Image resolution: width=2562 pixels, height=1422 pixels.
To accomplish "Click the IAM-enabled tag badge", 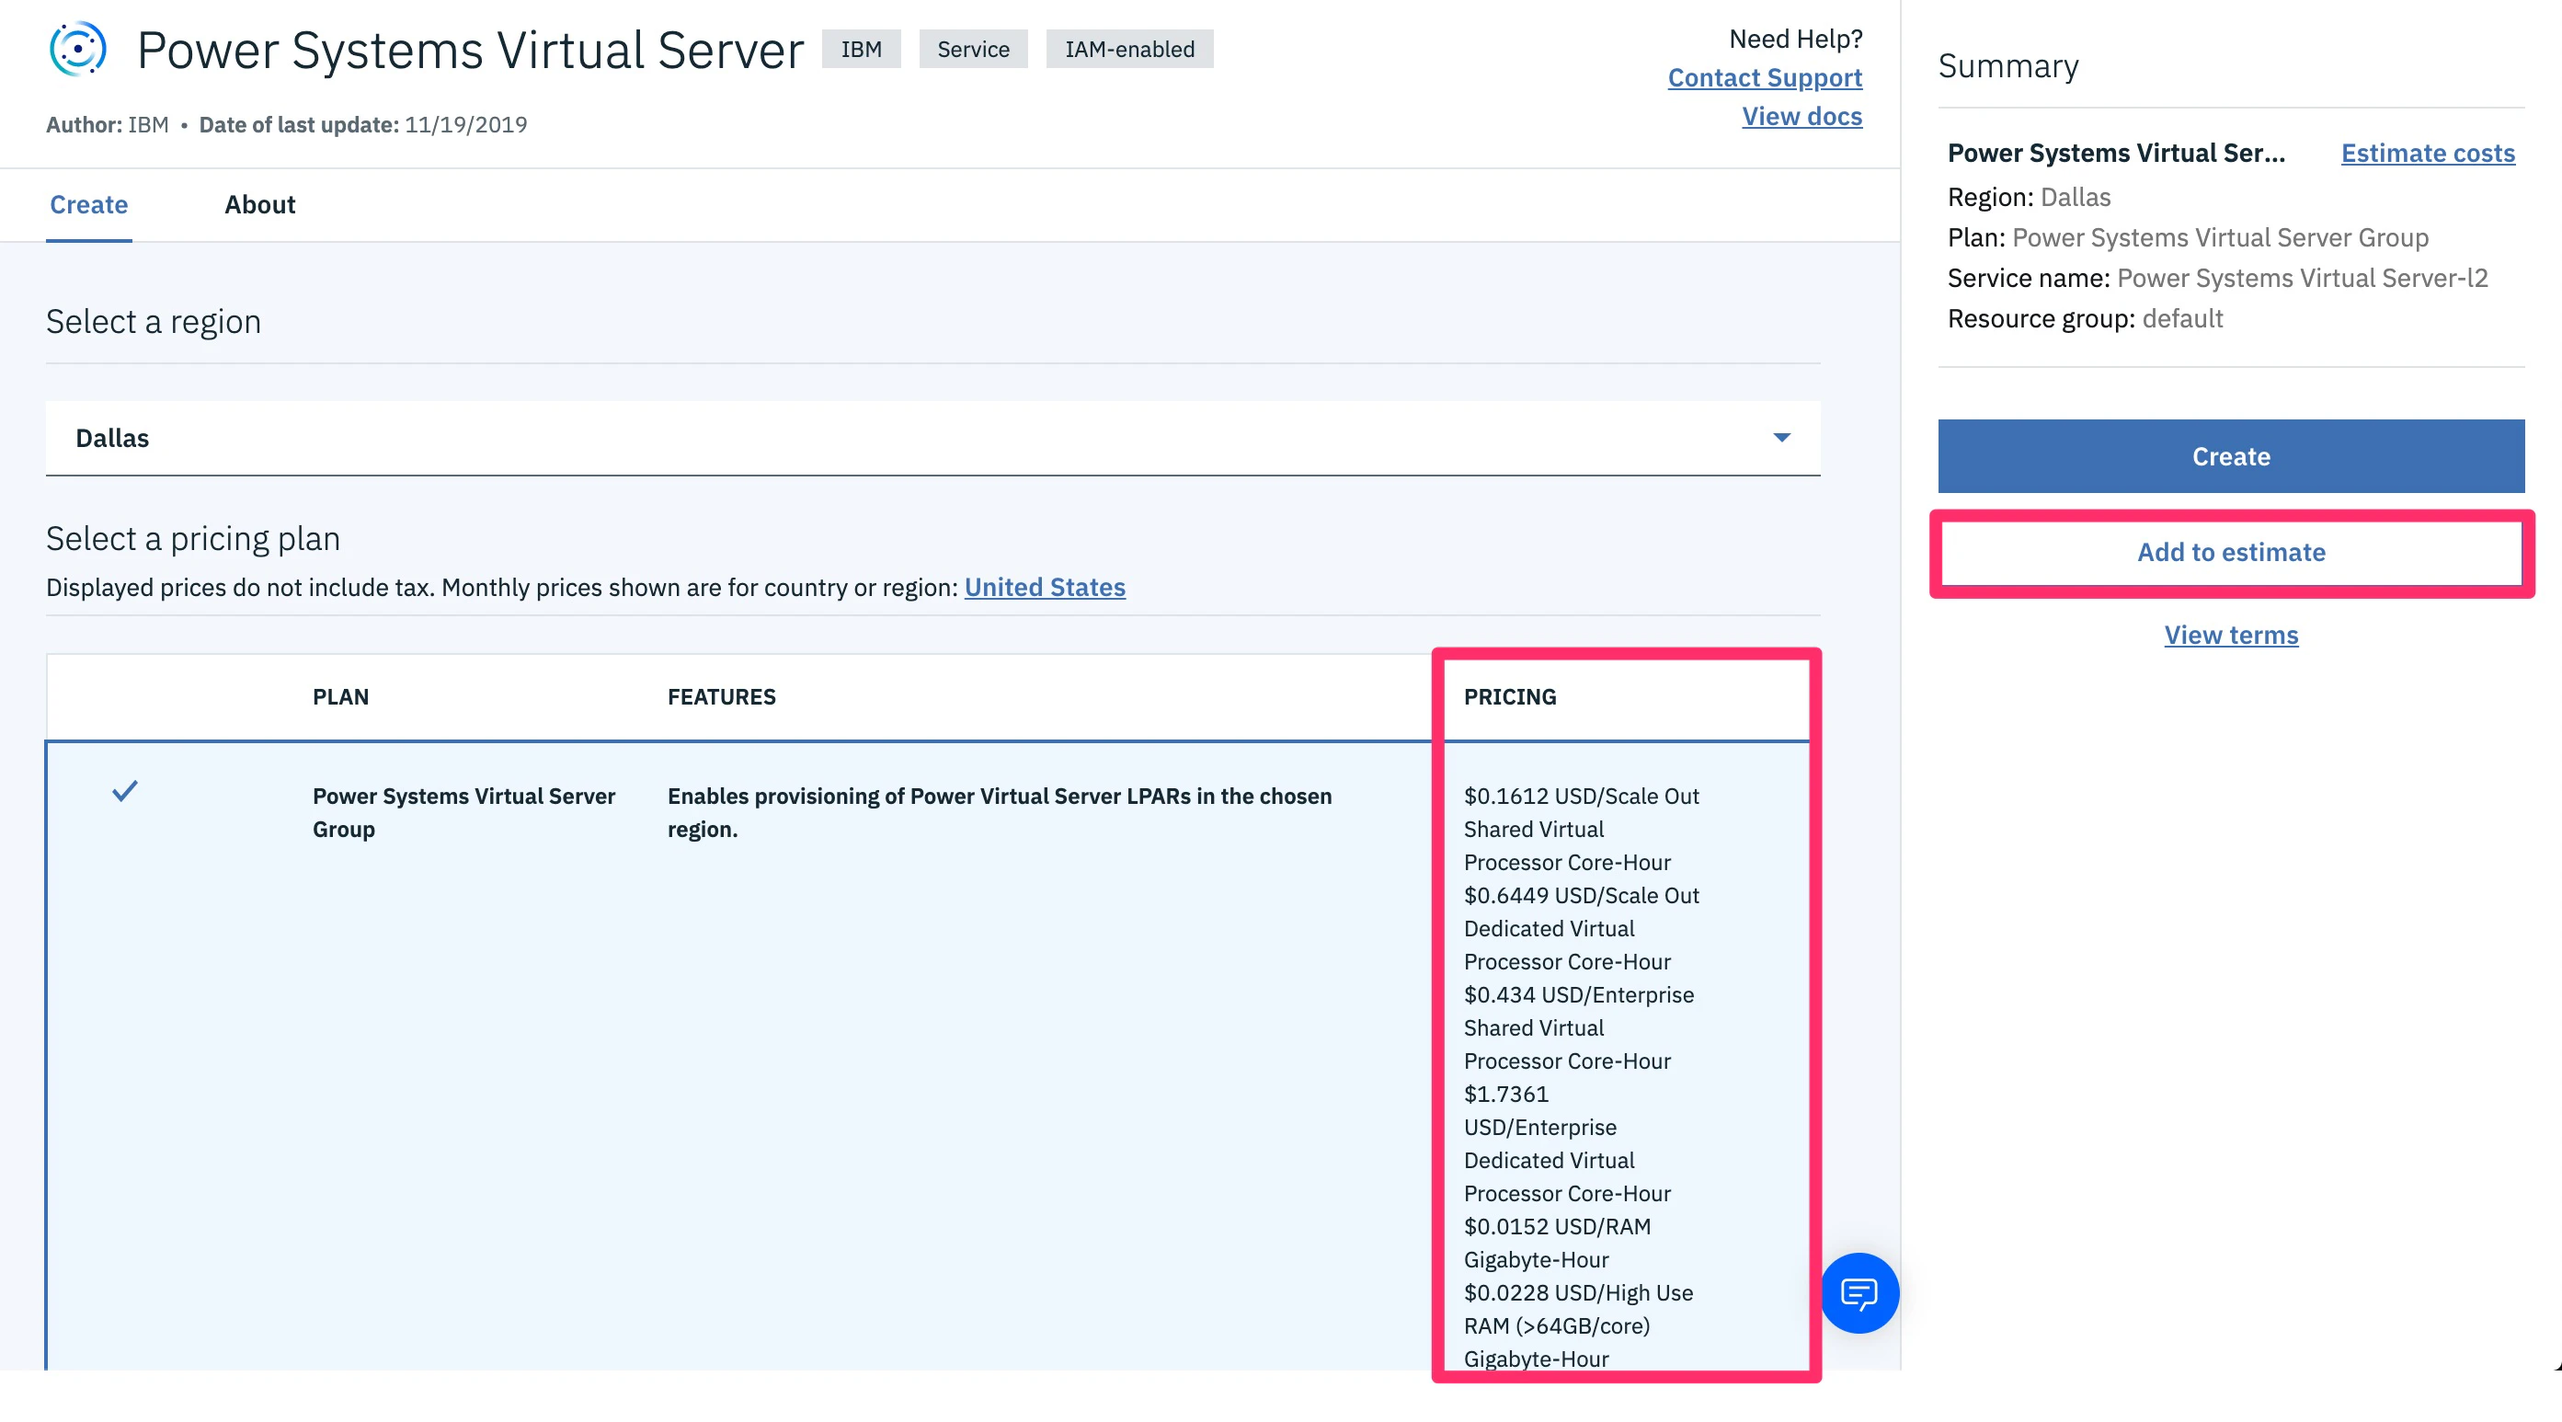I will 1130,49.
